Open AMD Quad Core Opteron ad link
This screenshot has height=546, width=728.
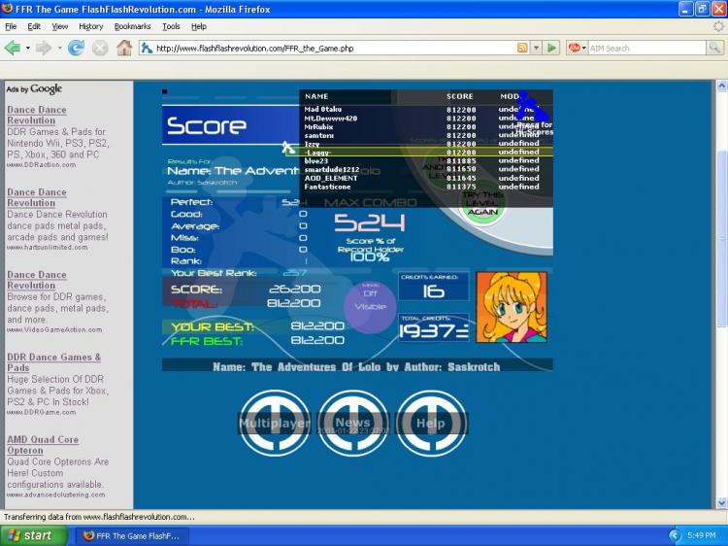[x=43, y=445]
